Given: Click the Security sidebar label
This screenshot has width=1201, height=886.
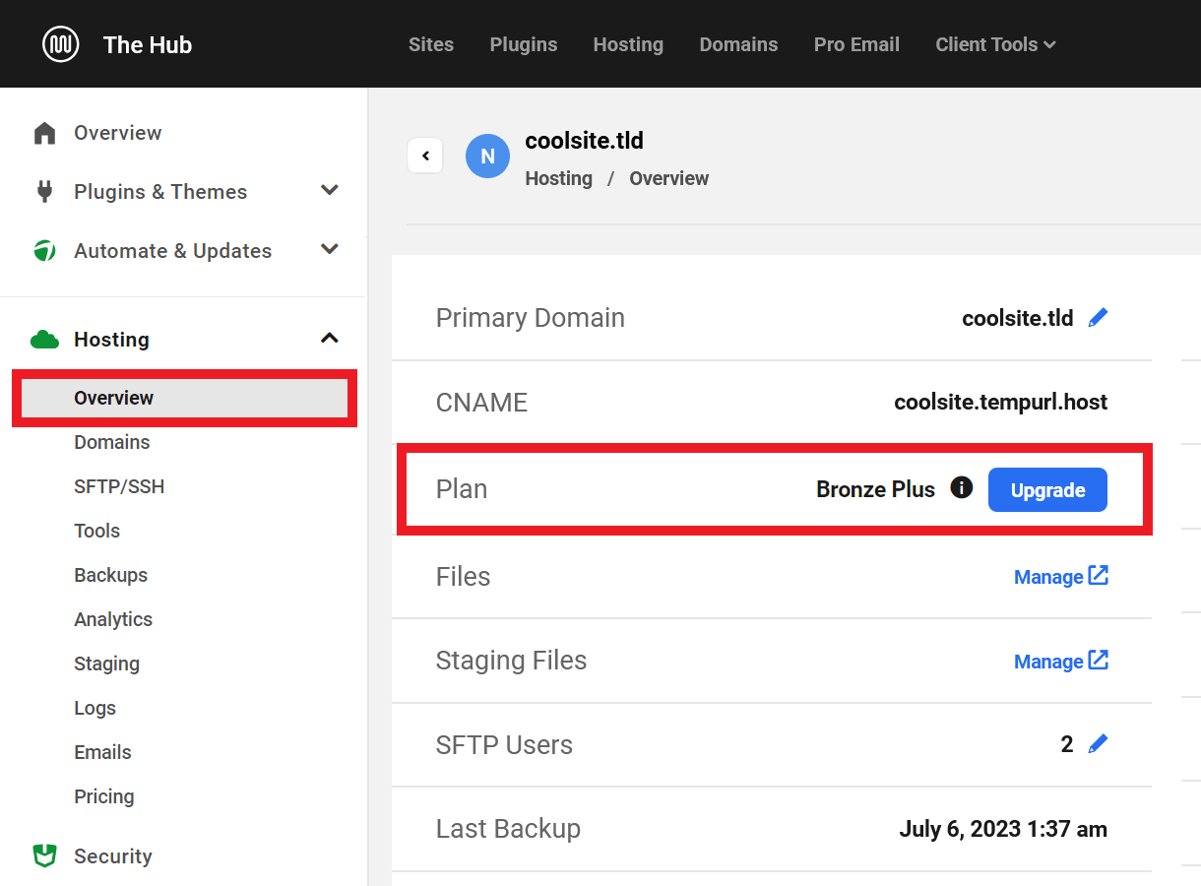Looking at the screenshot, I should click(113, 855).
